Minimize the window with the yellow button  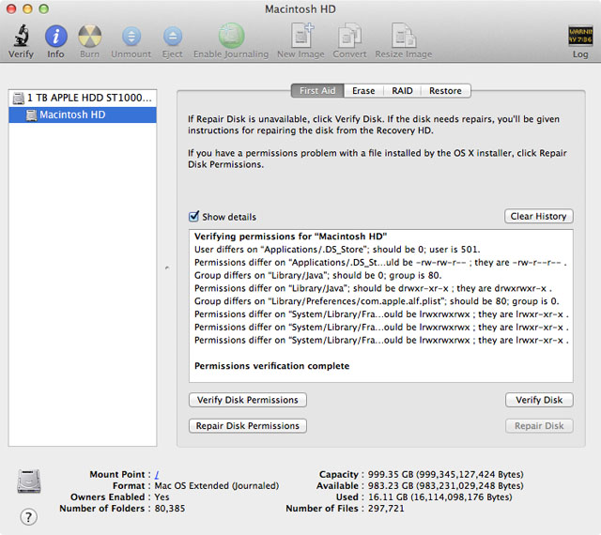[x=27, y=8]
